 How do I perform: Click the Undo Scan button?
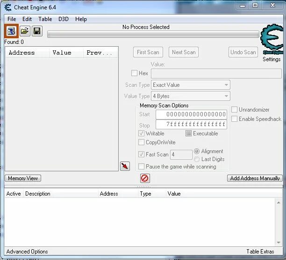tap(243, 52)
